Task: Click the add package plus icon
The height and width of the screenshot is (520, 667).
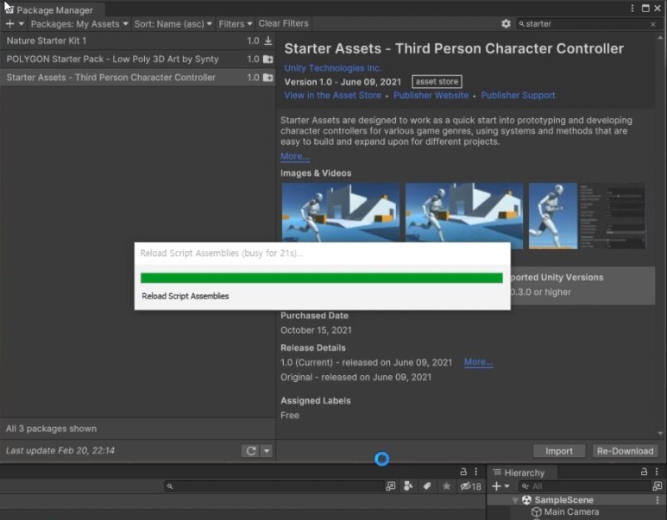Action: coord(9,24)
